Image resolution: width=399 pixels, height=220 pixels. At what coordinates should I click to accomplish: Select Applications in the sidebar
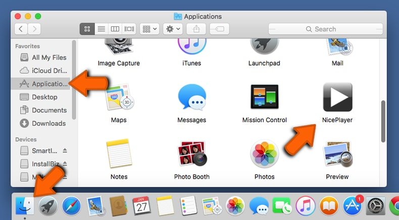pos(41,84)
